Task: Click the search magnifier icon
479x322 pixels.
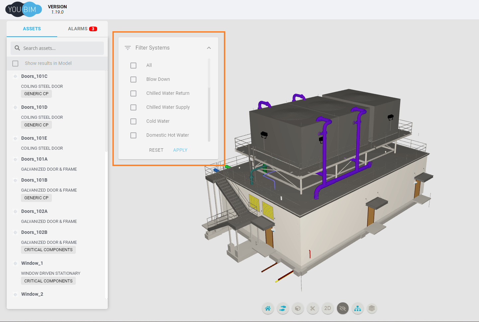Action: click(17, 48)
